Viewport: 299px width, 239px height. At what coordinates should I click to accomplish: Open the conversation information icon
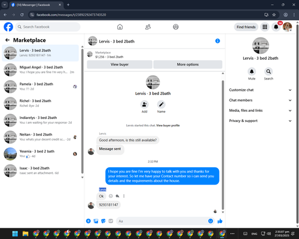(218, 41)
